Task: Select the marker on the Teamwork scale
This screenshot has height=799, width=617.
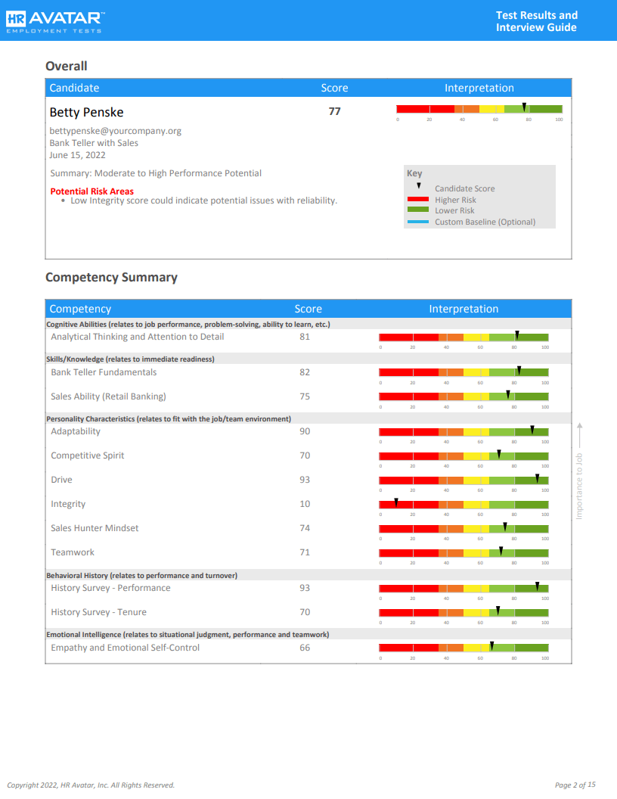Action: click(x=501, y=549)
